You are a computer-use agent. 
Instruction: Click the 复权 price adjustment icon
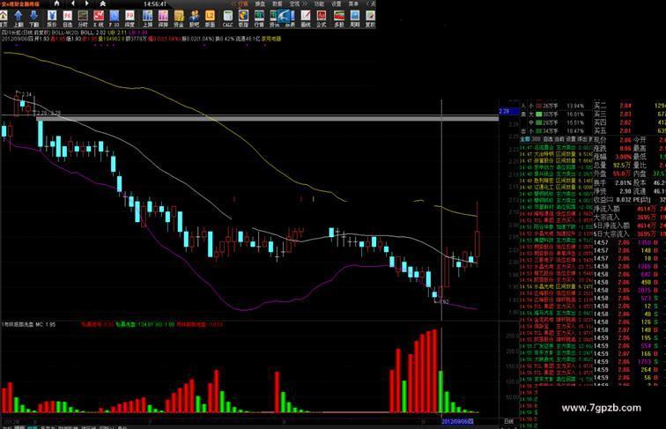tap(370, 18)
